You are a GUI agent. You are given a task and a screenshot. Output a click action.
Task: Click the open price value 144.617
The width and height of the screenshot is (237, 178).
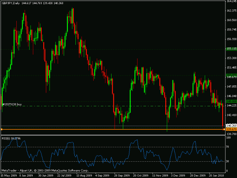[27, 3]
